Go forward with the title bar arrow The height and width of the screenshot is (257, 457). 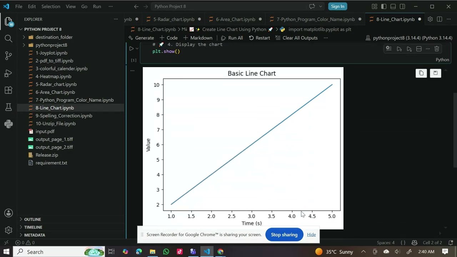click(146, 6)
